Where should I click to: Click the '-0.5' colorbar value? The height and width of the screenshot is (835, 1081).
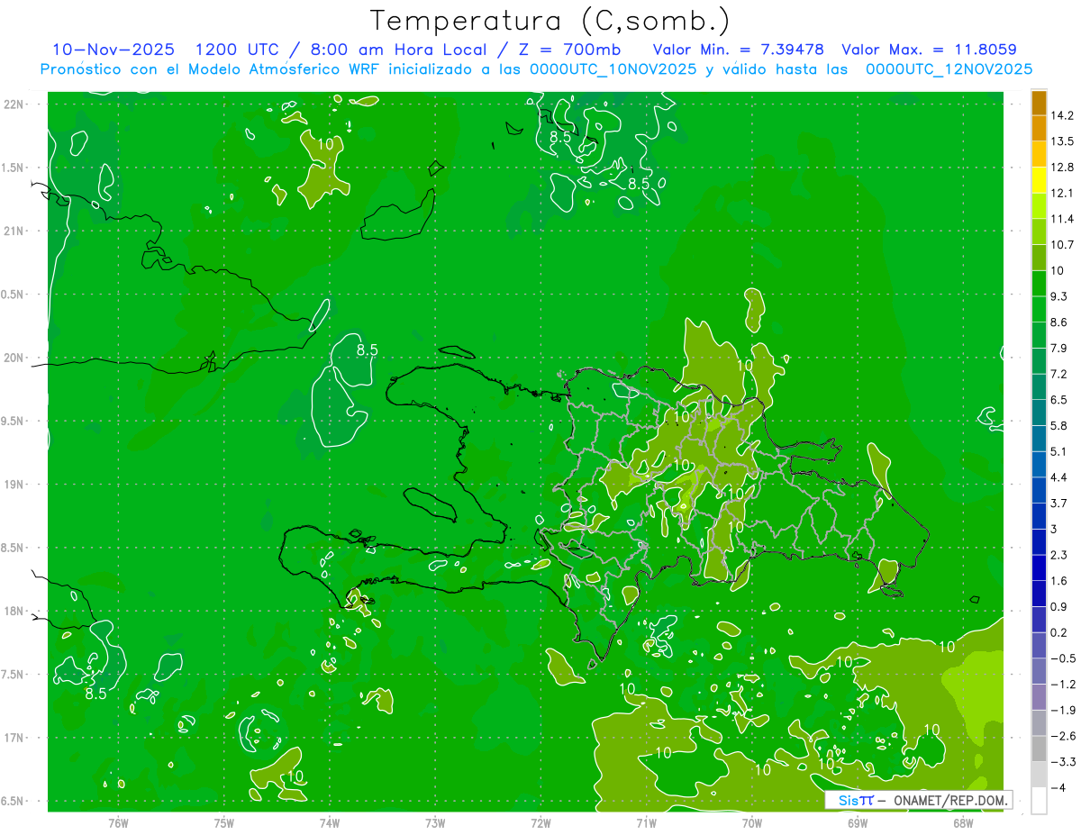point(1062,658)
